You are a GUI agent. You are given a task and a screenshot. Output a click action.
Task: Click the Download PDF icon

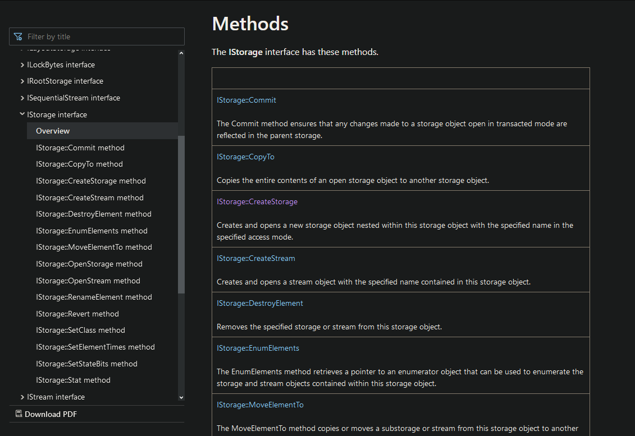click(x=19, y=414)
